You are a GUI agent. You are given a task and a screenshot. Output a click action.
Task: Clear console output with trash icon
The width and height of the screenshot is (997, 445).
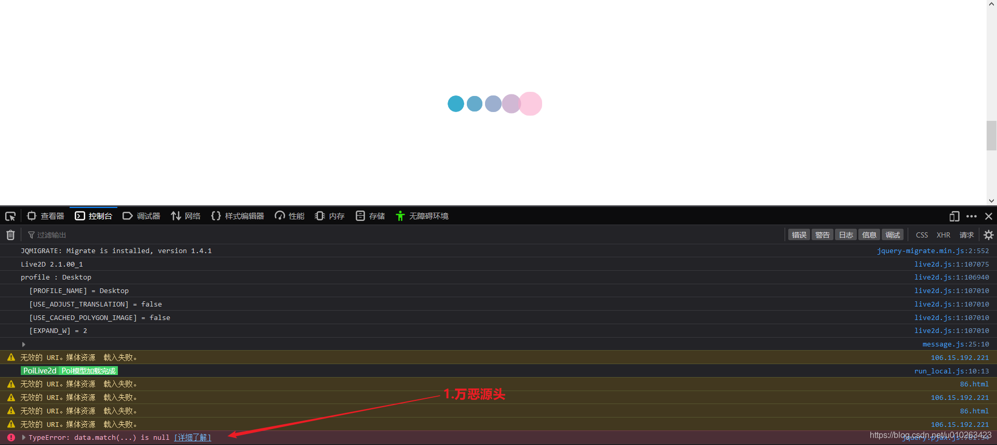point(10,235)
